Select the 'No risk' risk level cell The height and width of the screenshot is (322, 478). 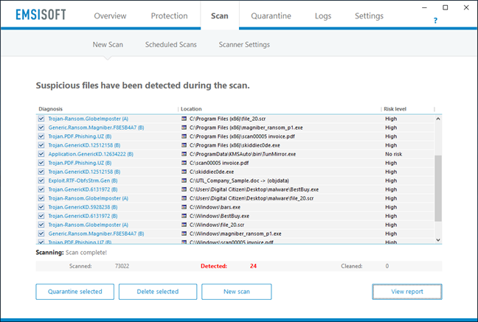[394, 154]
